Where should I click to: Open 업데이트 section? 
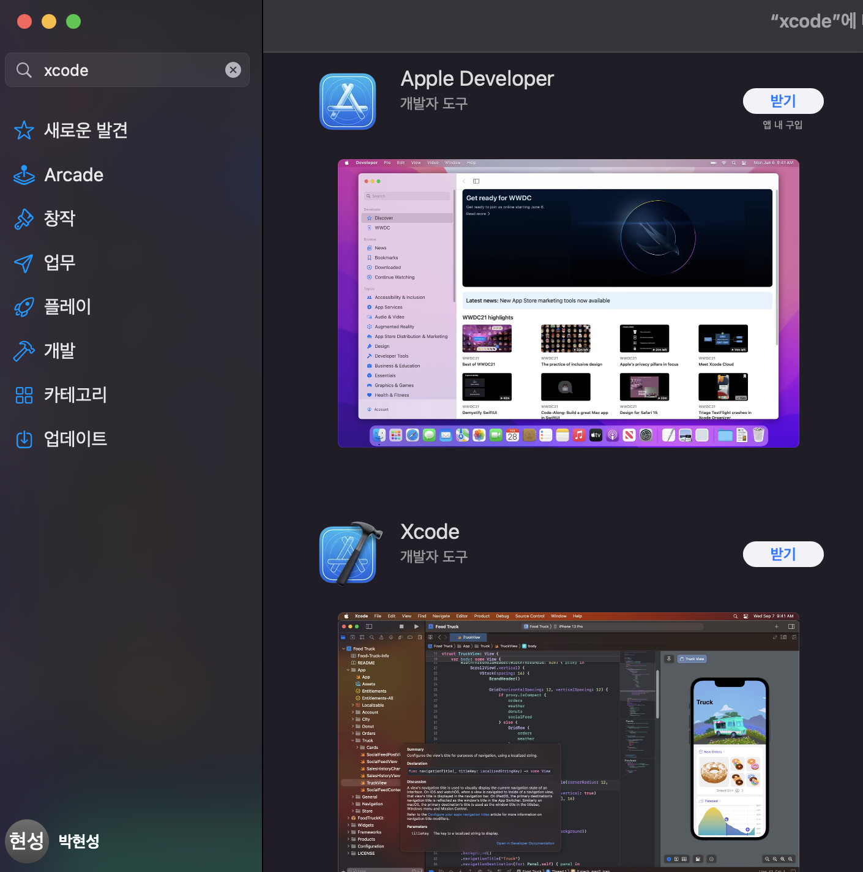coord(75,438)
